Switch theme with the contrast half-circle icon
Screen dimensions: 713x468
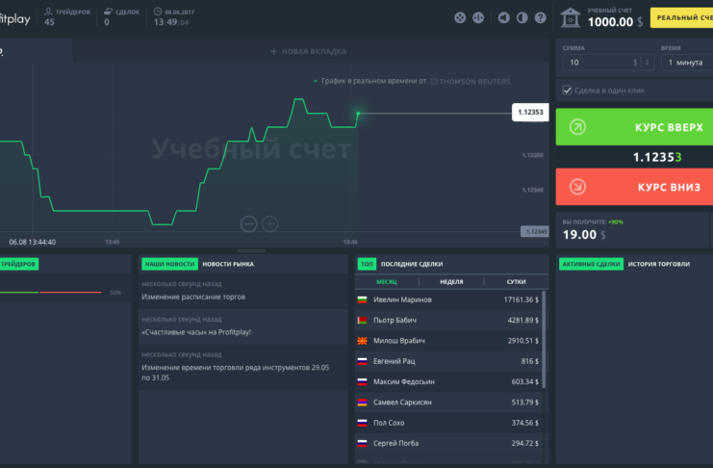pyautogui.click(x=522, y=17)
